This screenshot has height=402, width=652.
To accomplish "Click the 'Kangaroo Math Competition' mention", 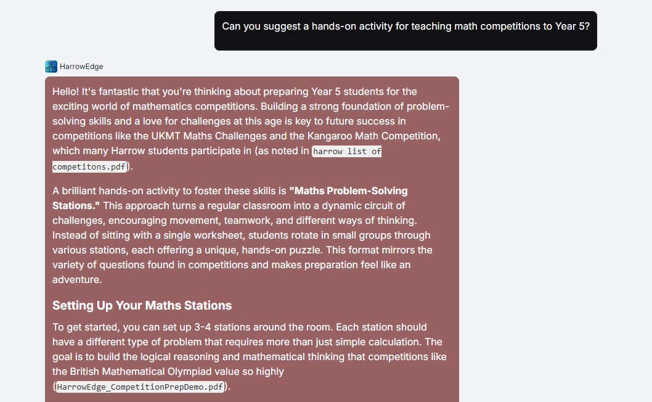I will (x=373, y=136).
